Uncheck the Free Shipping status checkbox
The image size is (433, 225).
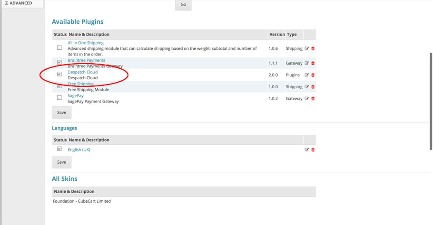[x=59, y=86]
